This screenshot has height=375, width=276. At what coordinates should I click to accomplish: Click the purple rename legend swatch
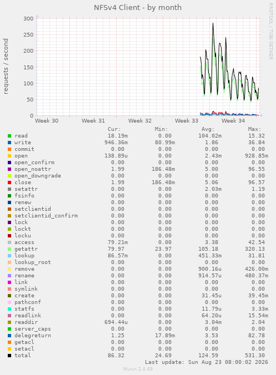(x=9, y=276)
